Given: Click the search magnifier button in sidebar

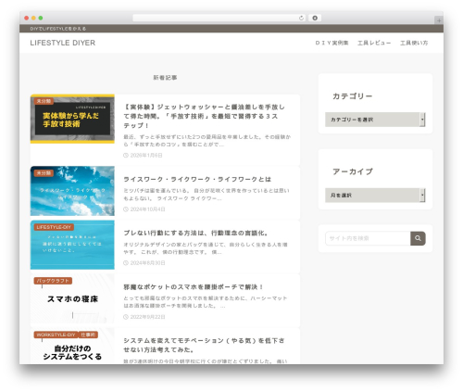Looking at the screenshot, I should (x=418, y=238).
